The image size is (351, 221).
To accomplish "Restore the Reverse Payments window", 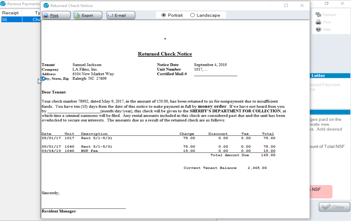I will [x=327, y=3].
